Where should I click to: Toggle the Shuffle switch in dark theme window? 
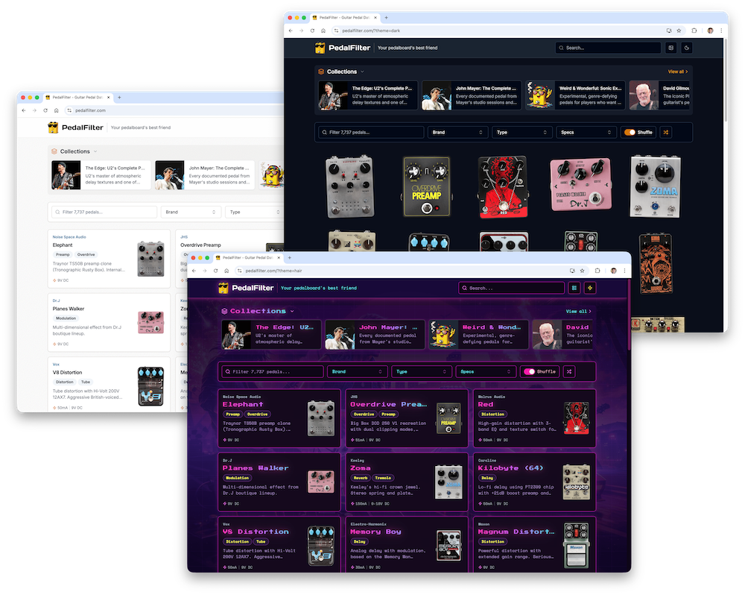(630, 132)
